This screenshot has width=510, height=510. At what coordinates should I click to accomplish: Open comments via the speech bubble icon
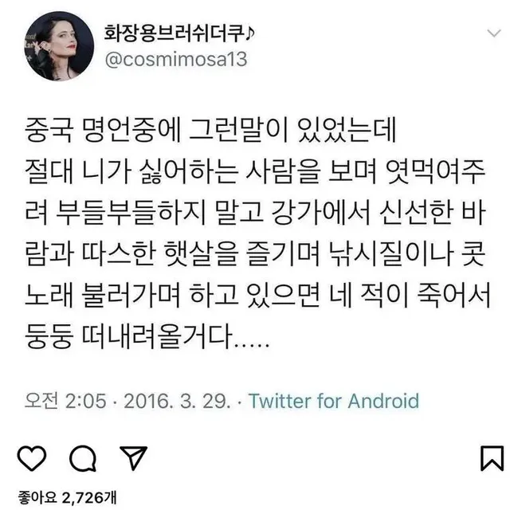click(x=83, y=458)
